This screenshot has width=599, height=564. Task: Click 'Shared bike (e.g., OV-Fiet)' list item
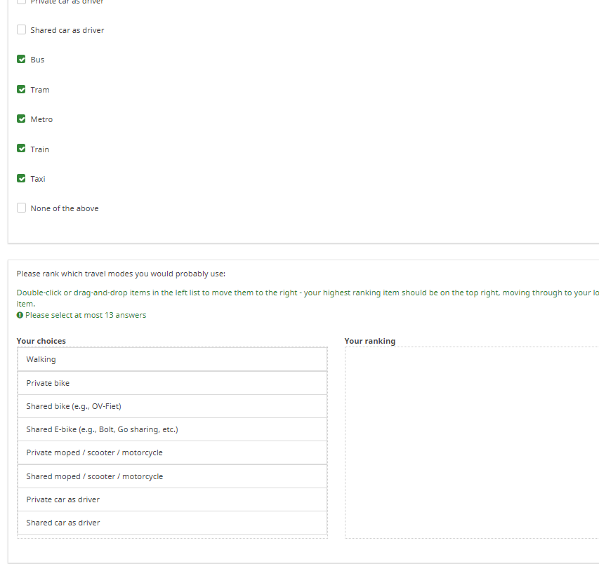point(172,406)
